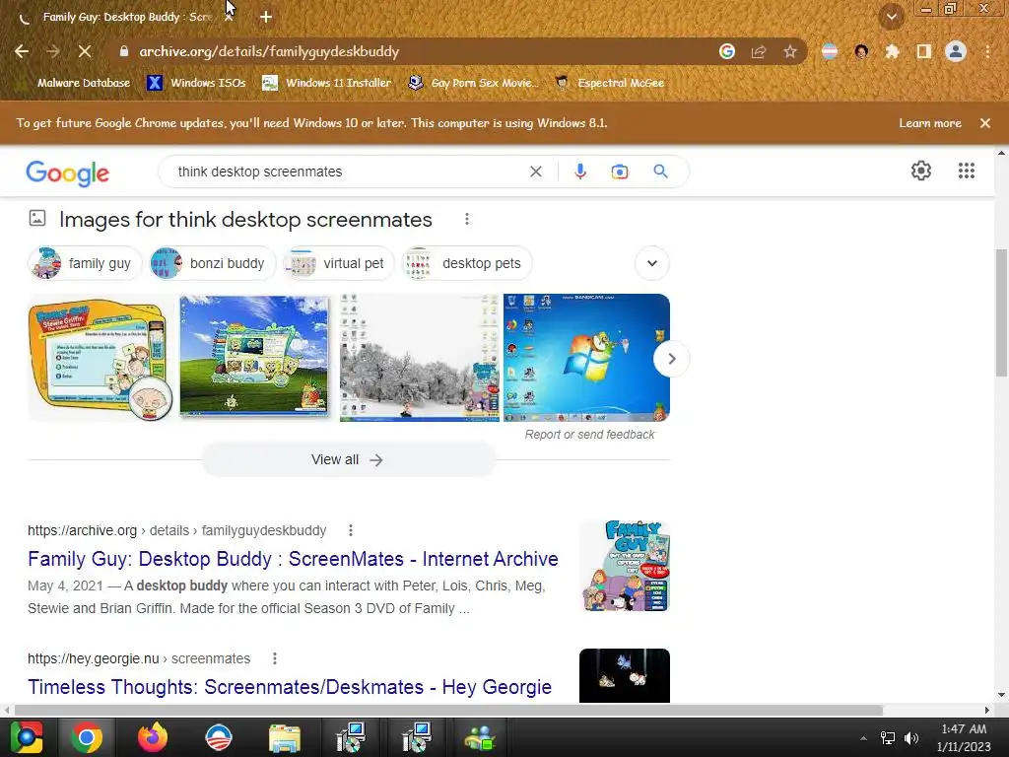Viewport: 1009px width, 757px height.
Task: Open the Chrome profile avatar
Action: 956,51
